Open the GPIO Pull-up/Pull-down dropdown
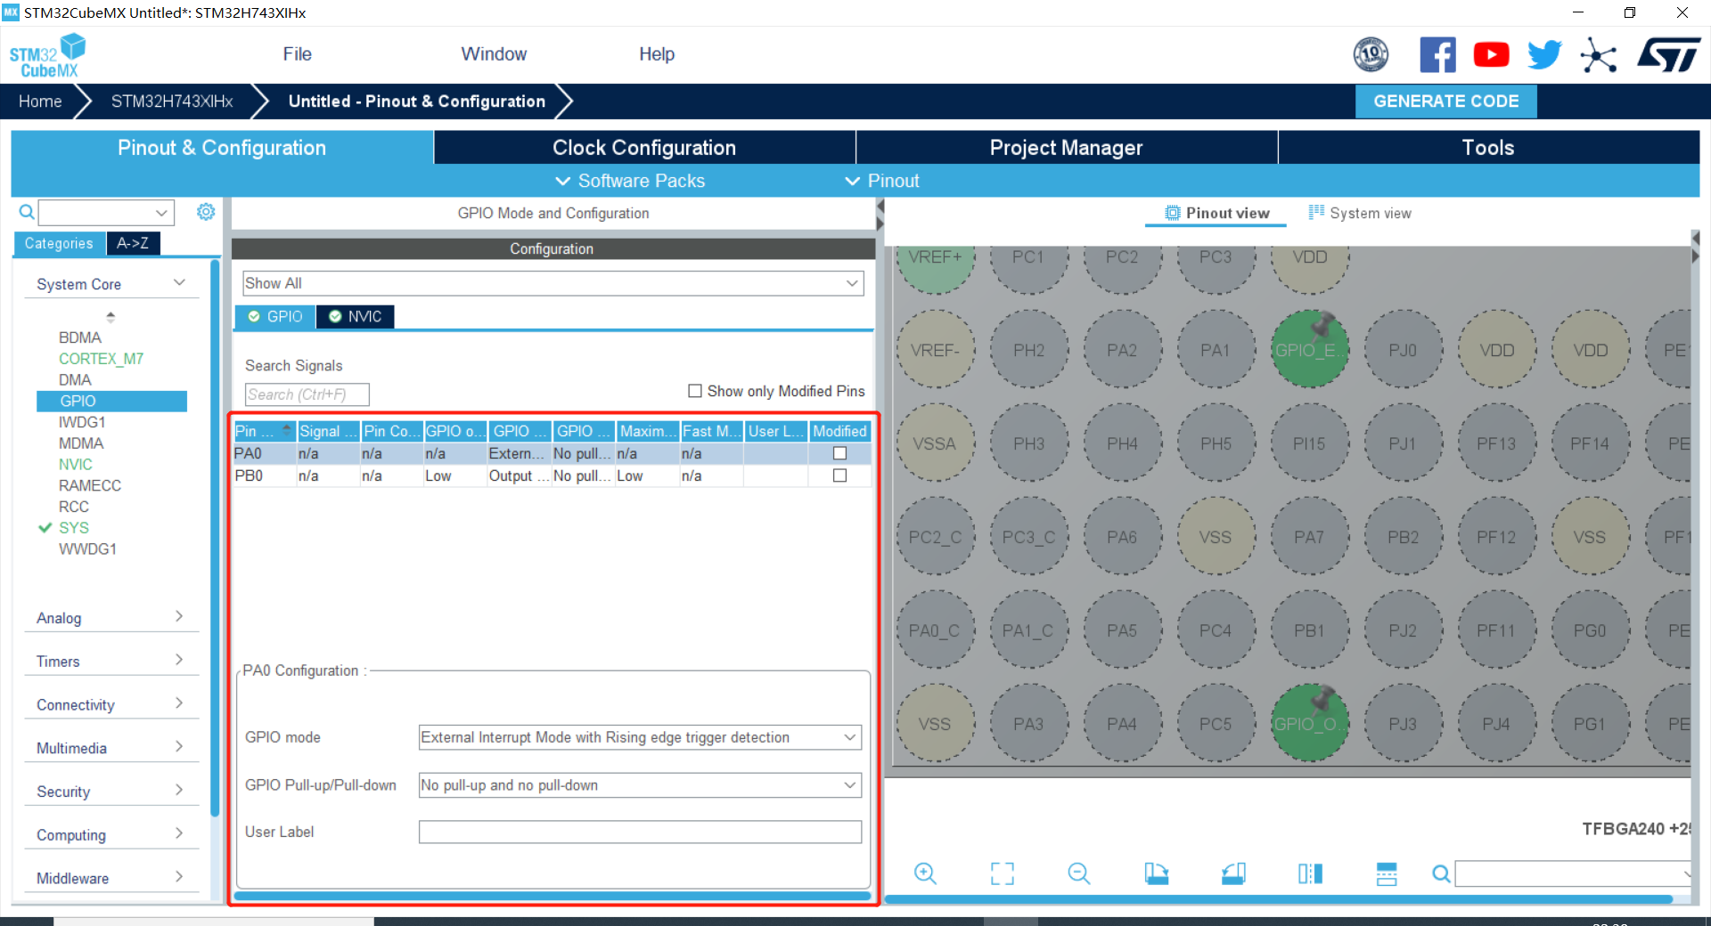This screenshot has width=1711, height=926. click(x=640, y=785)
